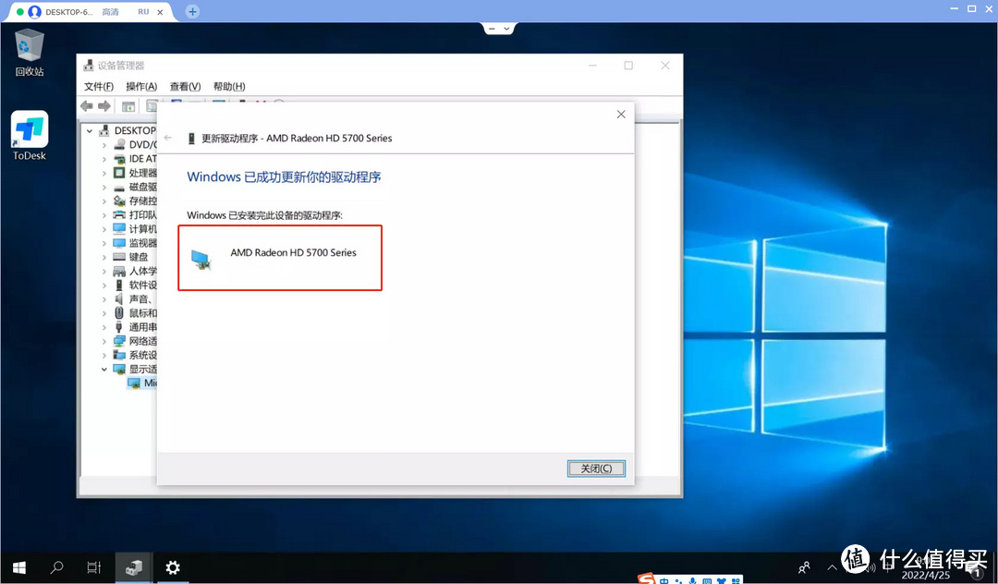Expand the 系统设 node chevron
Screen dimensions: 998x584
104,355
